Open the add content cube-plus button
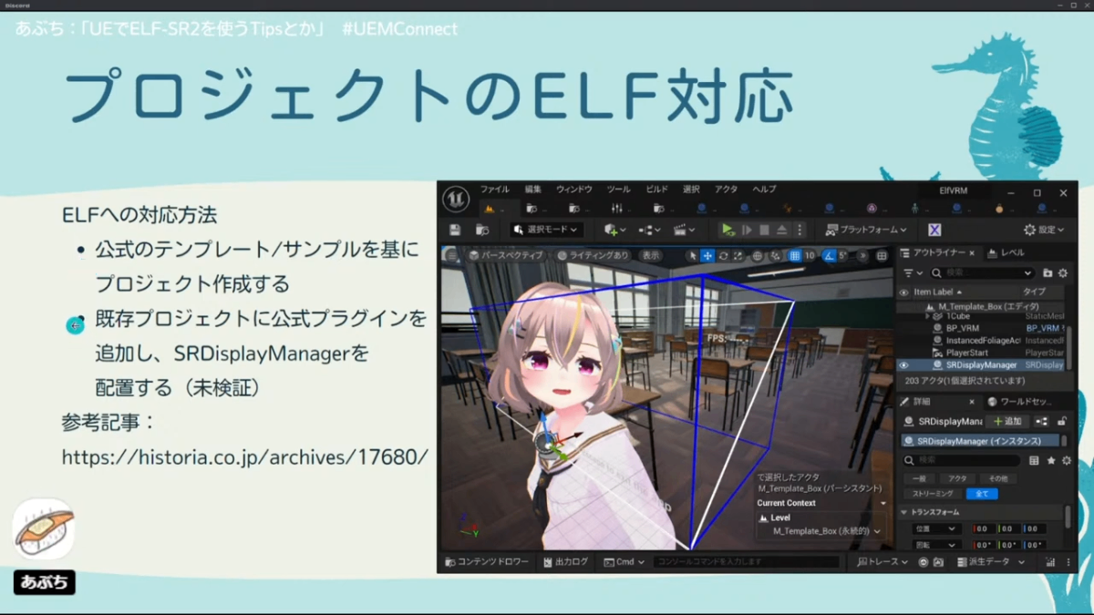Image resolution: width=1094 pixels, height=615 pixels. pyautogui.click(x=615, y=230)
